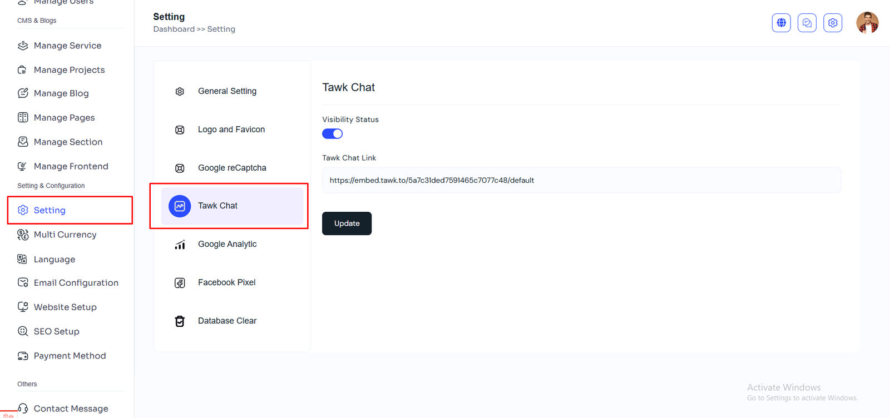Click the Google Analytic bar chart icon
Image resolution: width=890 pixels, height=418 pixels.
pos(180,245)
